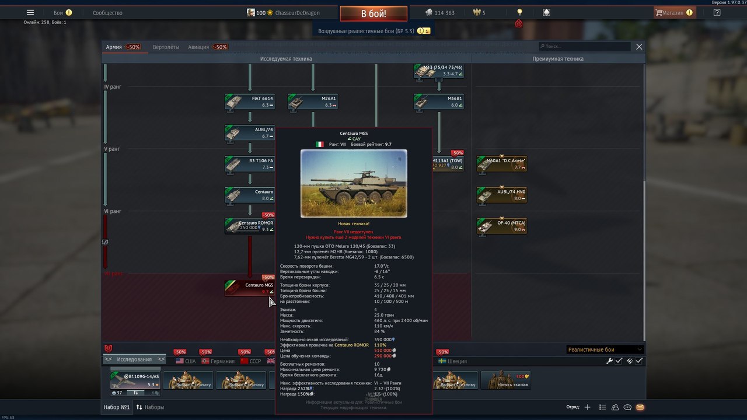747x420 pixels.
Task: Add a player to squad with plus icon
Action: [588, 407]
